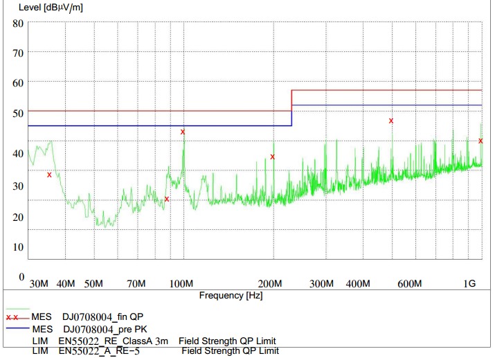Click the red QP marker near 200M
Viewport: 495px width, 358px height.
coord(273,157)
